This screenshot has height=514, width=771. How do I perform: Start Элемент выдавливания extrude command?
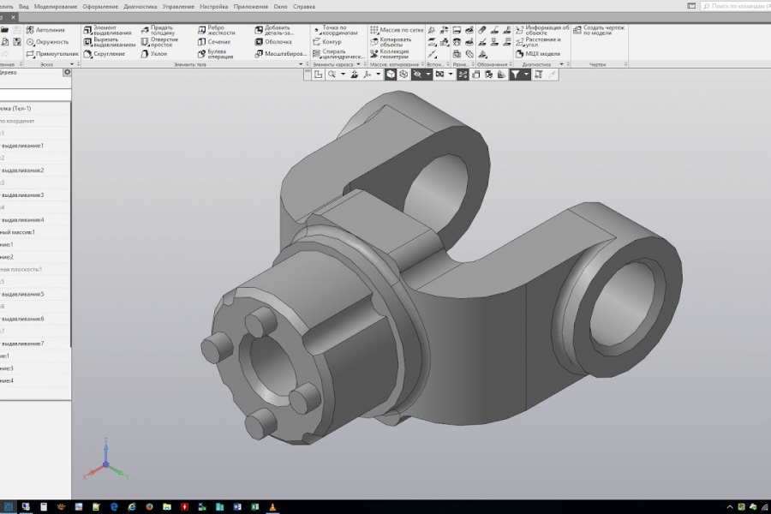pos(108,31)
